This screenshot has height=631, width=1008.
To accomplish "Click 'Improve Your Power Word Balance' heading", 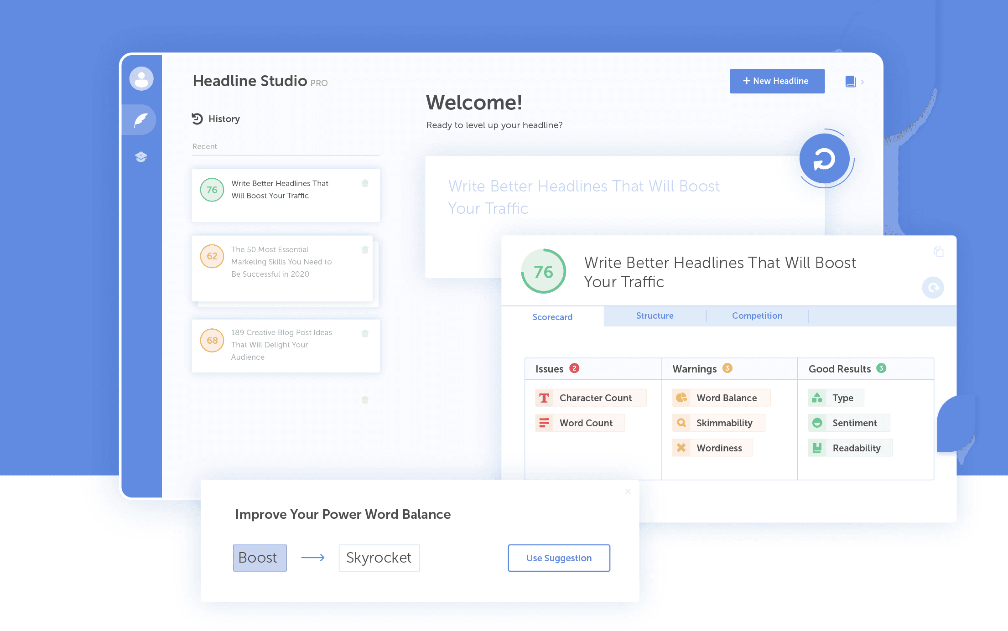I will click(343, 514).
